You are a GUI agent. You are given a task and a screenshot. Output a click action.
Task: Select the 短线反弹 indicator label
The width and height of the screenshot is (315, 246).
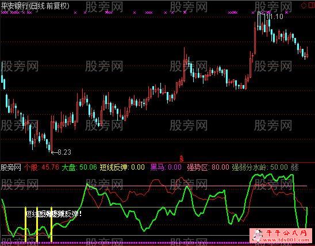coord(122,167)
